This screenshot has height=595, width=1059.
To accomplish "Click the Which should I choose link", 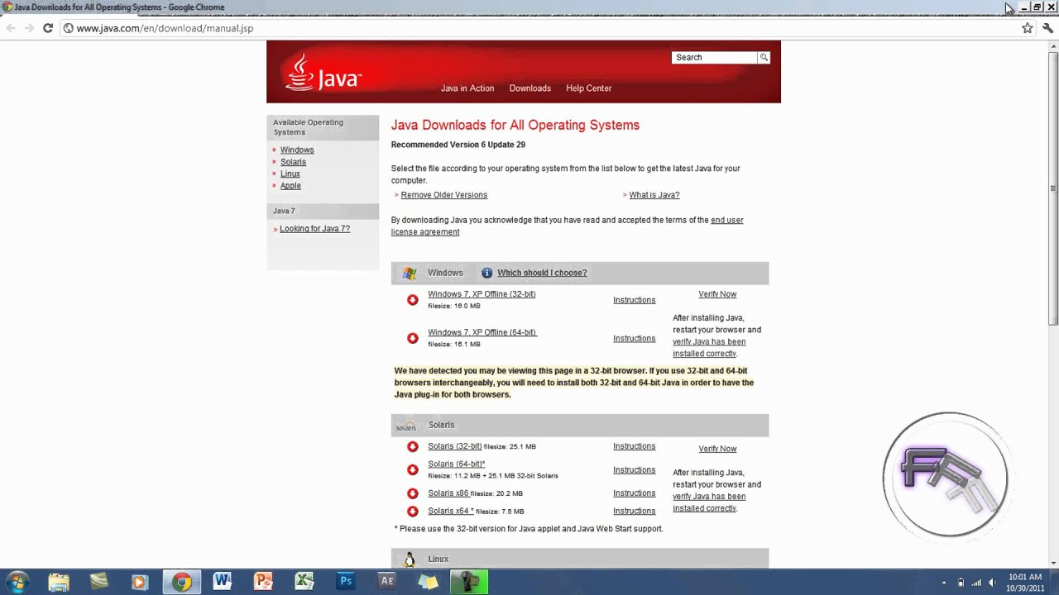I will (x=542, y=273).
